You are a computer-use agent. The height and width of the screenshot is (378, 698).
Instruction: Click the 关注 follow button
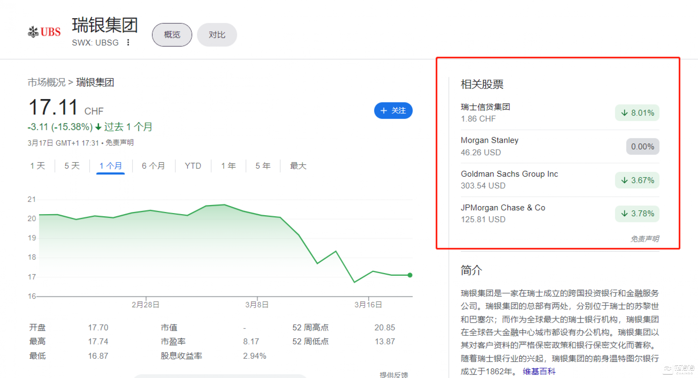393,111
